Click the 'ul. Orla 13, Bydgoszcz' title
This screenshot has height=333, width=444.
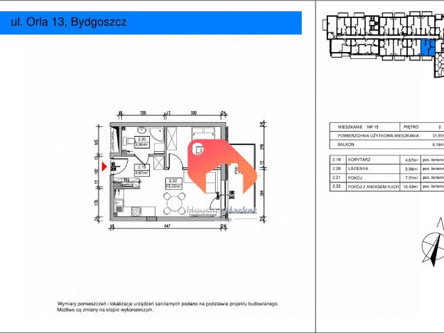tap(69, 22)
